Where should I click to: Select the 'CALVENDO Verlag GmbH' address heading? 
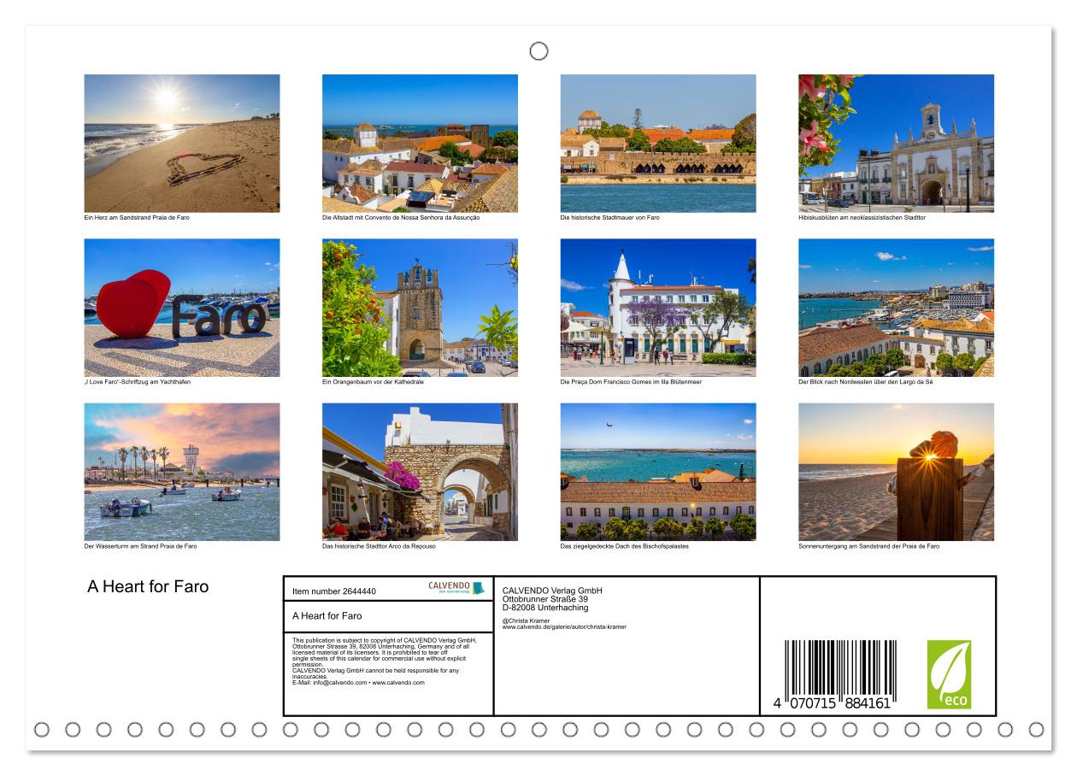(552, 591)
